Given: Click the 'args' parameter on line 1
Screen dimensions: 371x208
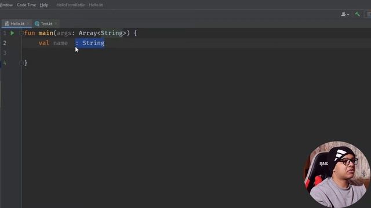Looking at the screenshot, I should 64,33.
